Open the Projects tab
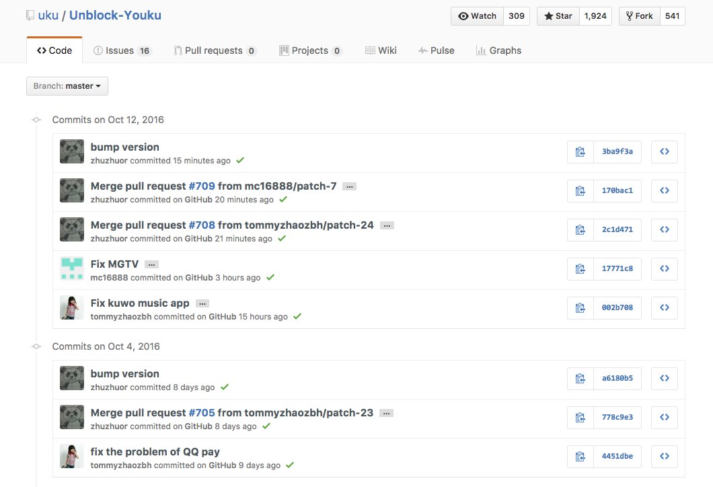Viewport: 713px width, 487px height. 311,50
